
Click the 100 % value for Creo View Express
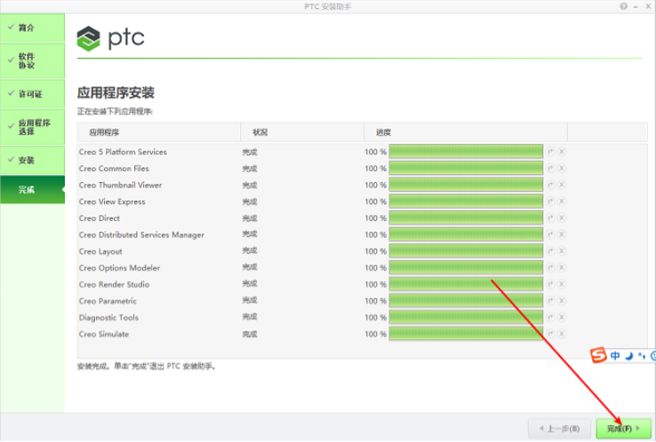[375, 201]
